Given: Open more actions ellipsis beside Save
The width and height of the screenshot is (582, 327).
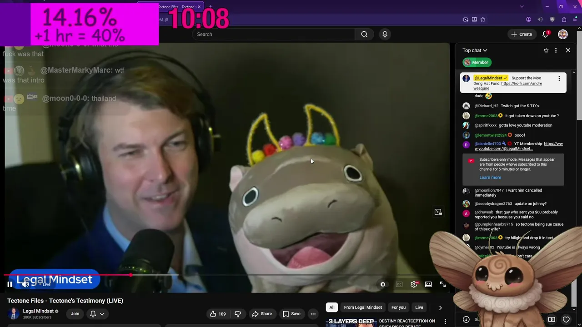Looking at the screenshot, I should (x=313, y=314).
